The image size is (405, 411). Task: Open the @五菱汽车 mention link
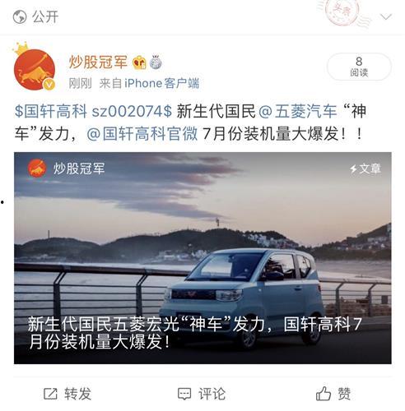[298, 112]
